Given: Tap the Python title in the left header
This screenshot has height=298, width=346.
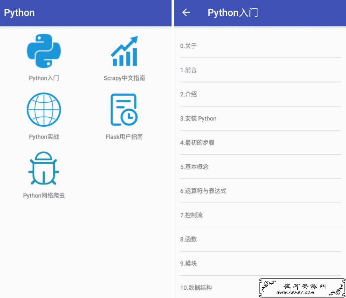Looking at the screenshot, I should click(19, 13).
